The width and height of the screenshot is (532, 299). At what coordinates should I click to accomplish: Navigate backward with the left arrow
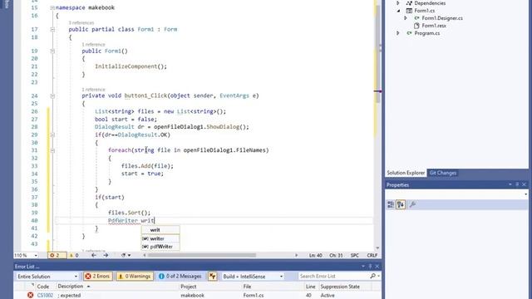pyautogui.click(x=94, y=255)
